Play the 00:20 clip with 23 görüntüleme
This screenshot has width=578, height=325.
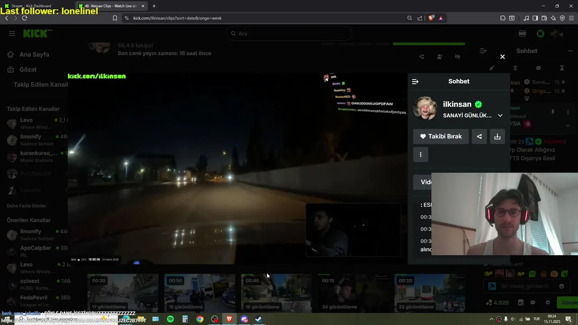pos(430,293)
